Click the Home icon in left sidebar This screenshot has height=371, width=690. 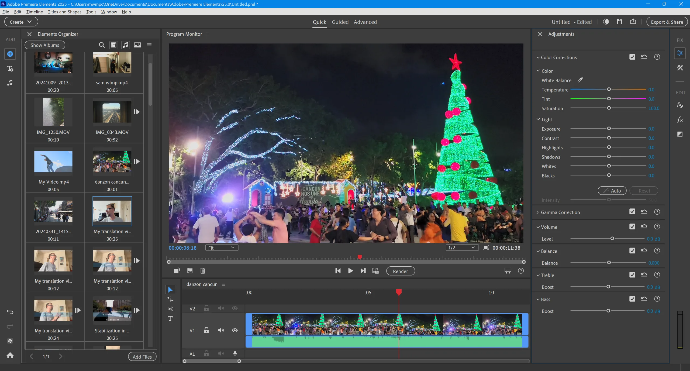pyautogui.click(x=10, y=355)
